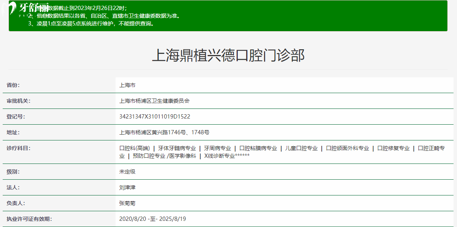This screenshot has height=227, width=457.
Task: Click 牙体牙髓病专业 entry
Action: pyautogui.click(x=176, y=148)
